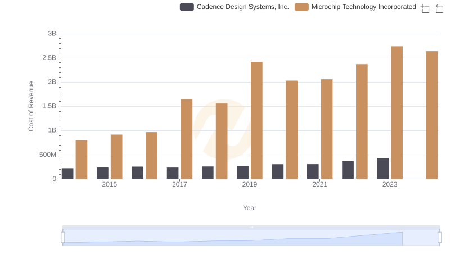Click inside the data zoom preview area

[251, 238]
